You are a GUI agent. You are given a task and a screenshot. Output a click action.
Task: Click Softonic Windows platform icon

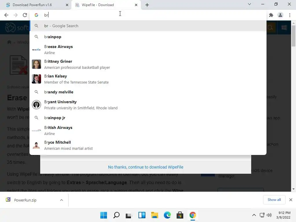[x=284, y=27]
